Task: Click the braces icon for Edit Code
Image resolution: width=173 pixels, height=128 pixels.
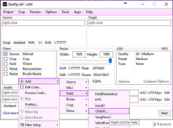Action: click(x=22, y=87)
